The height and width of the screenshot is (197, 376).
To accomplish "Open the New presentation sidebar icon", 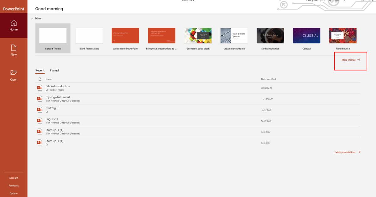I will pyautogui.click(x=14, y=48).
